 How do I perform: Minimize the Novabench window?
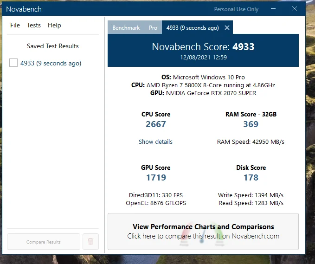(273, 9)
